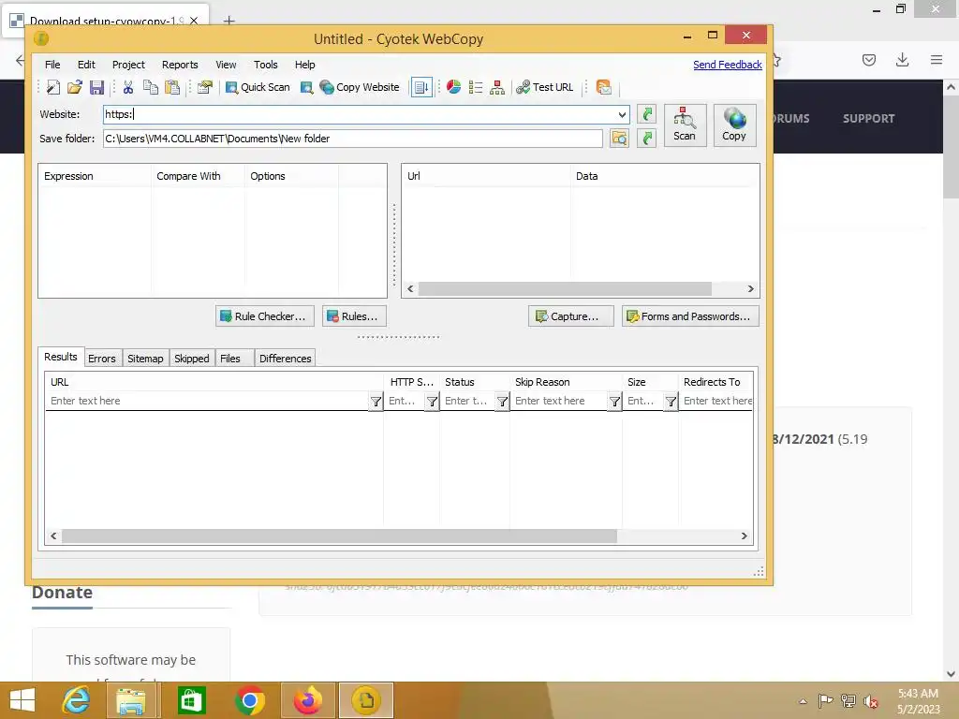
Task: Click the green arrow beside Save folder
Action: pyautogui.click(x=646, y=139)
